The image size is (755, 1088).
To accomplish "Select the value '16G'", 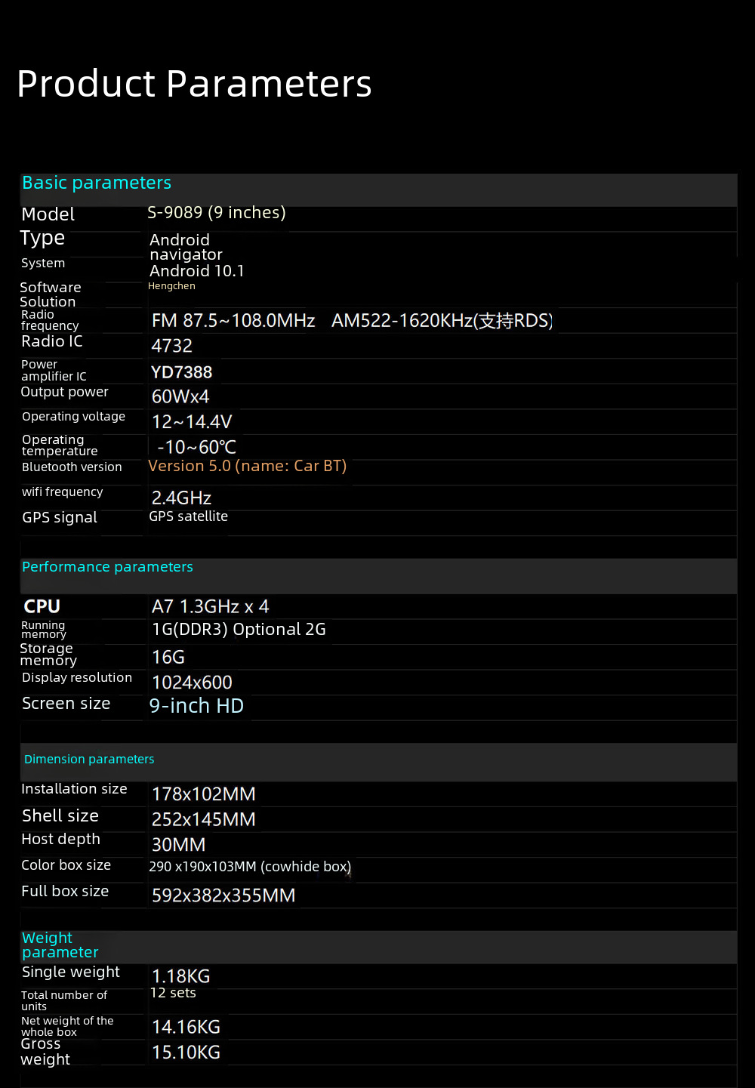I will pos(168,658).
